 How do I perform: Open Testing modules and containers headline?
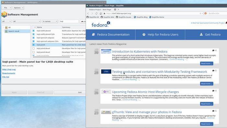[x=160, y=71]
